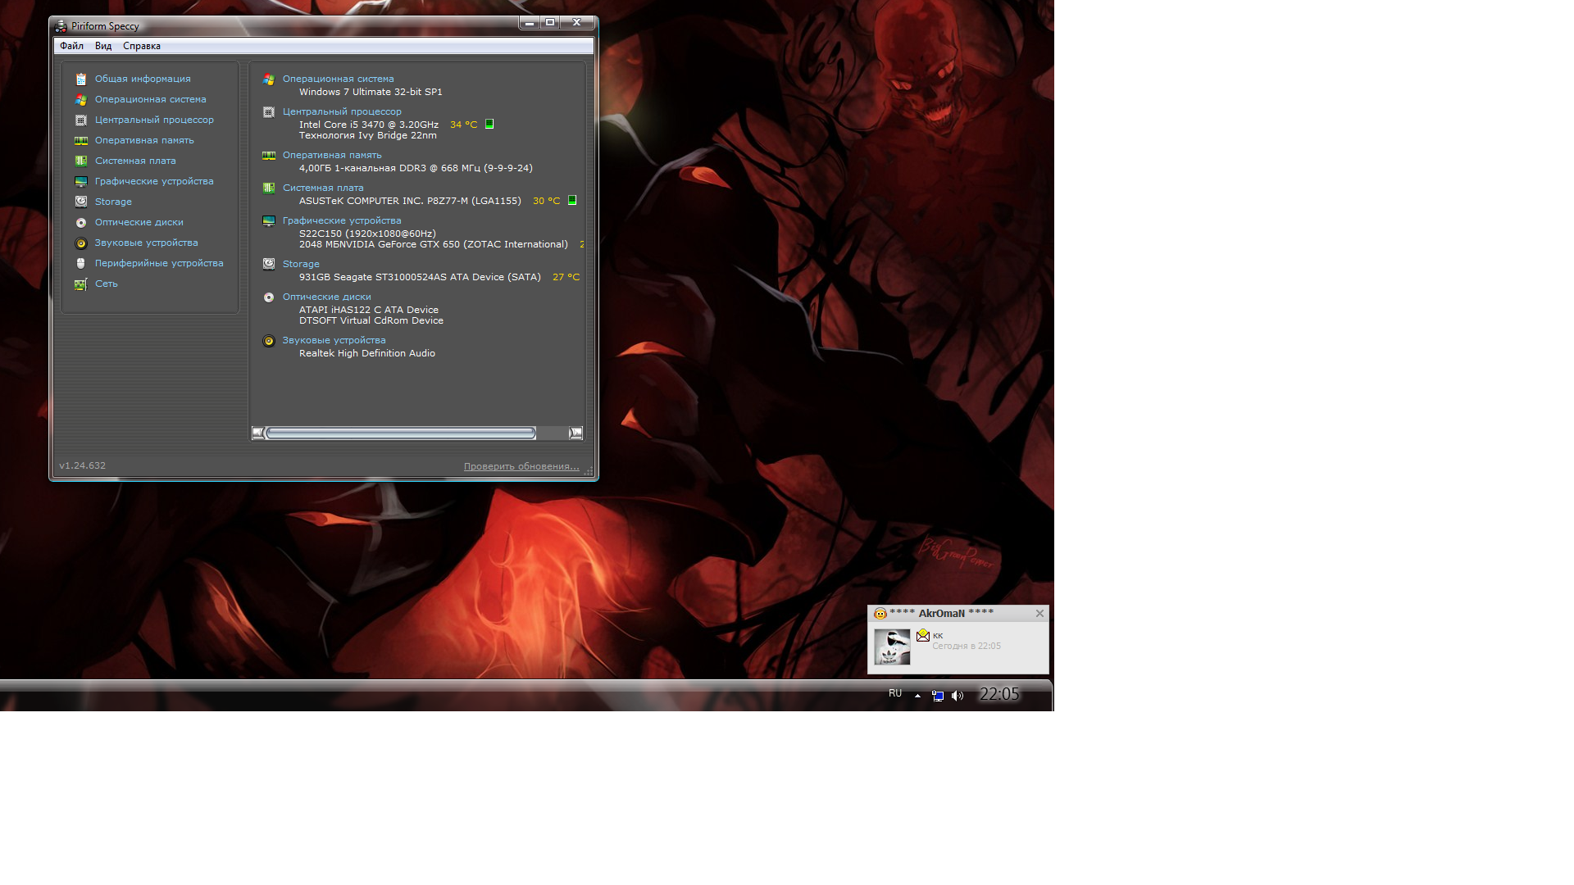Viewport: 1574px width, 885px height.
Task: Open Графические устройства heading in summary
Action: (342, 220)
